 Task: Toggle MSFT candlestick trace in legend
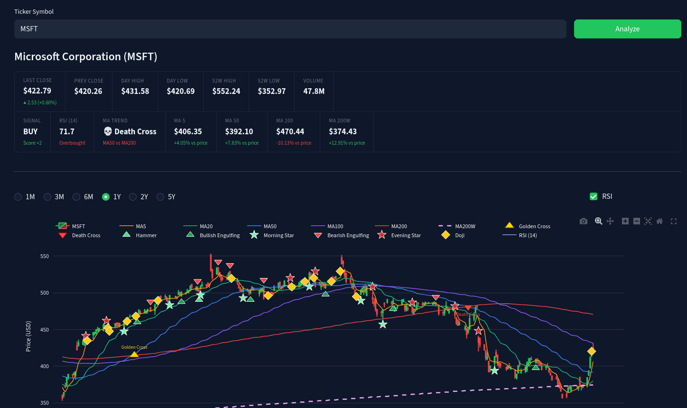(x=71, y=226)
